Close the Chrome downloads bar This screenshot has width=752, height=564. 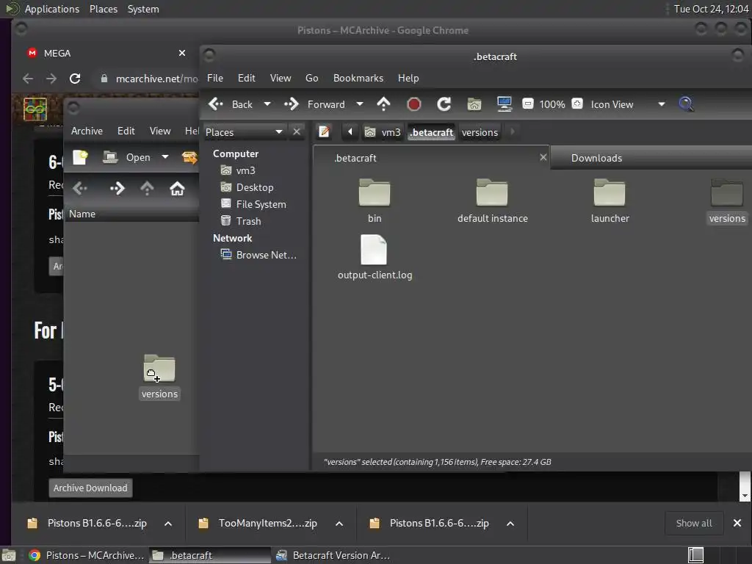pos(737,523)
